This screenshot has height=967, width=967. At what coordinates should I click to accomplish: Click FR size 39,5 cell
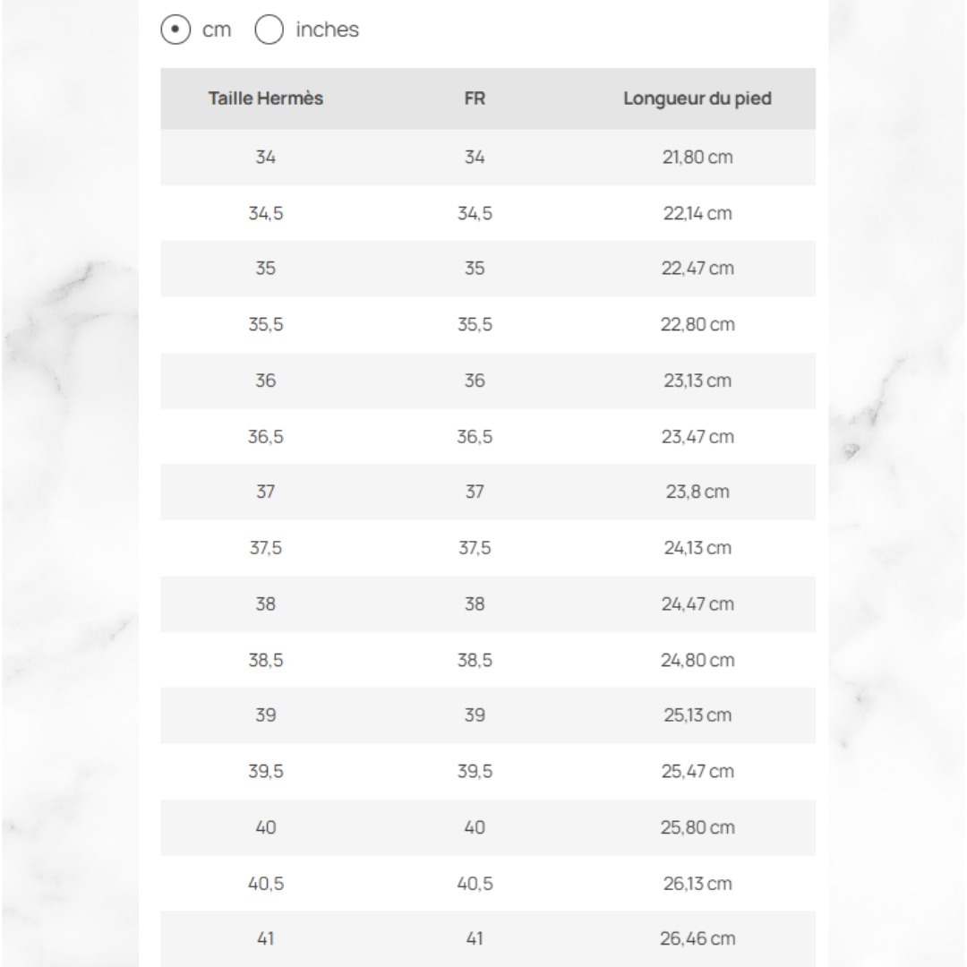pyautogui.click(x=475, y=771)
